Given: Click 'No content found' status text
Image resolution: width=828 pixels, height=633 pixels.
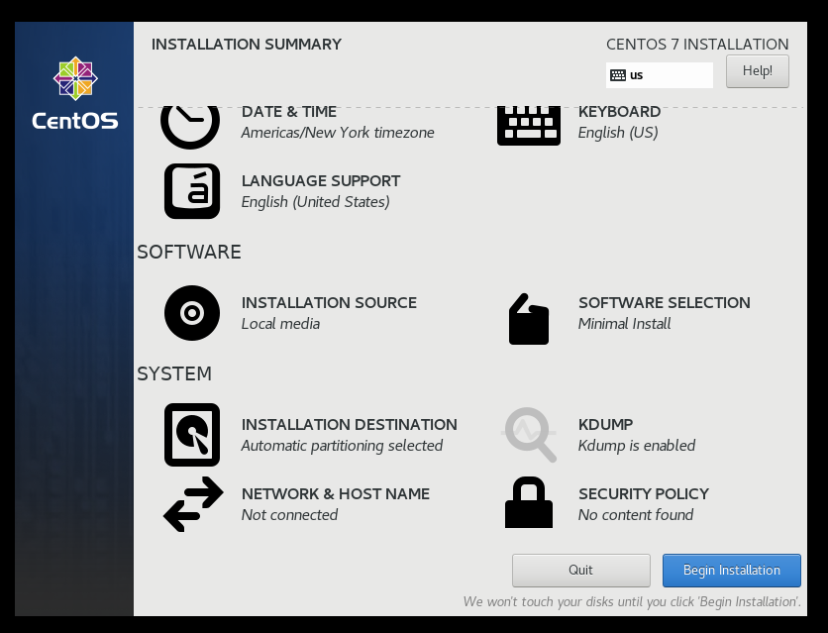Looking at the screenshot, I should coord(636,515).
